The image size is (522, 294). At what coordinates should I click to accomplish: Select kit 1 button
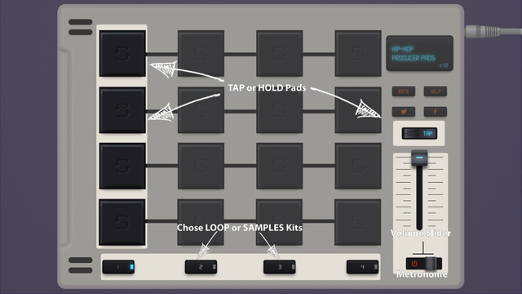coord(118,267)
